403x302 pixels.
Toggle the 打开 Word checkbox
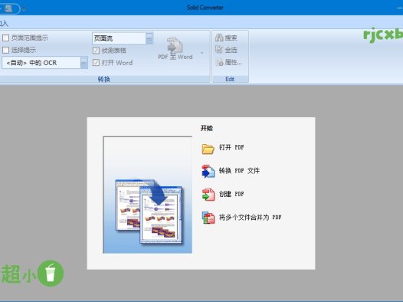[96, 62]
